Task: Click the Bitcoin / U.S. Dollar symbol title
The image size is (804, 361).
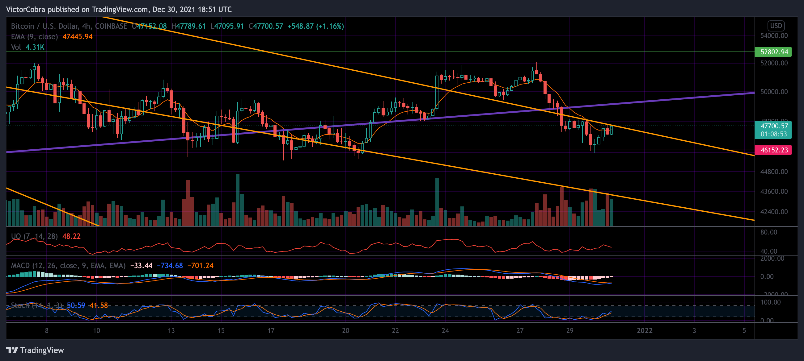Action: pyautogui.click(x=69, y=26)
